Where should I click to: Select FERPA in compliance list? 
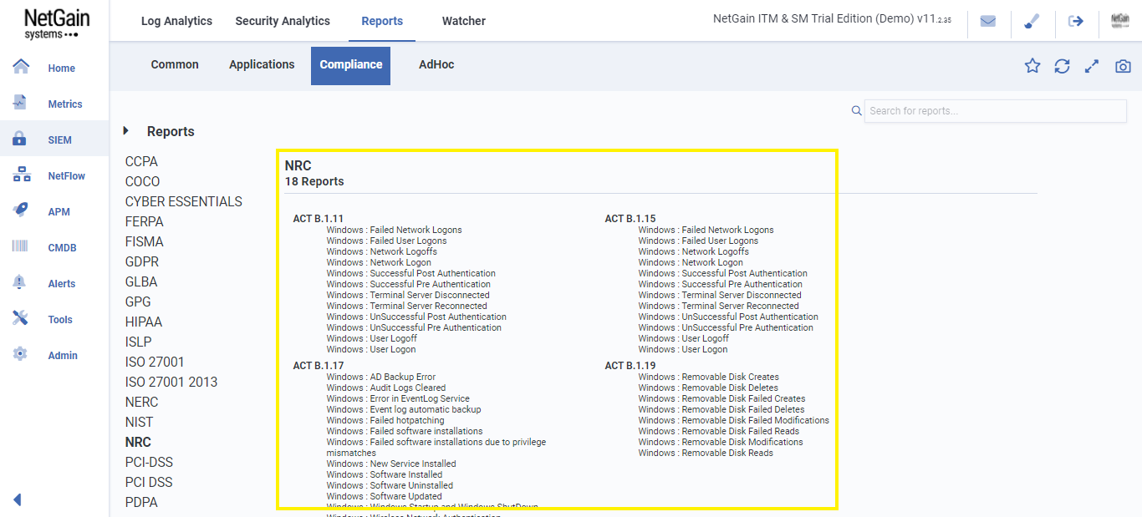[x=145, y=221]
